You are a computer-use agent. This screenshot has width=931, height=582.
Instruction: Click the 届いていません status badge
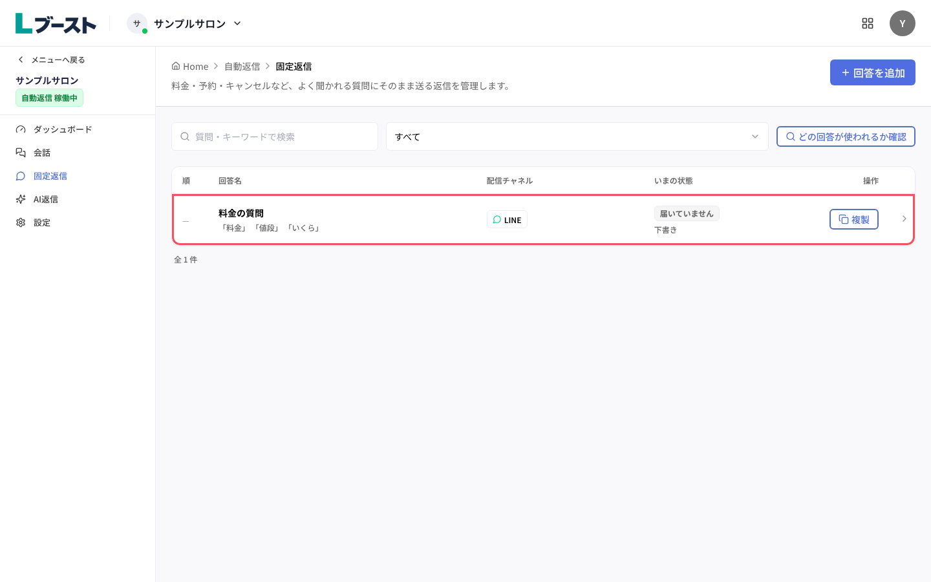pos(687,213)
